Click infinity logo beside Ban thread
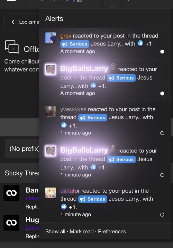Viewport: 173px width, 248px height. [x=11, y=193]
